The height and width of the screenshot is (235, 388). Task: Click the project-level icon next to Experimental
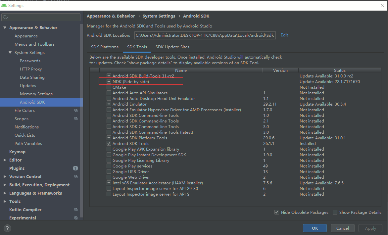76,218
